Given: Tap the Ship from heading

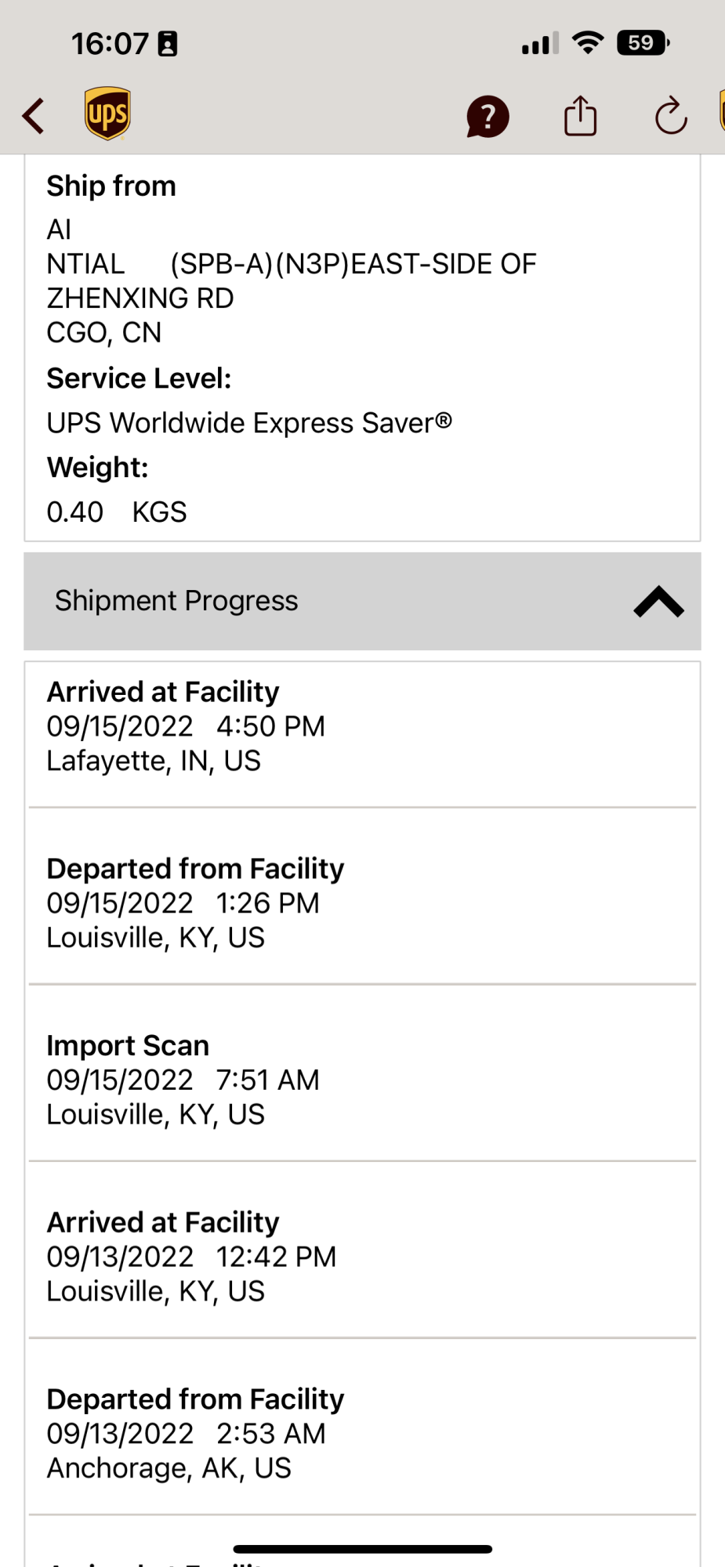Looking at the screenshot, I should click(111, 186).
